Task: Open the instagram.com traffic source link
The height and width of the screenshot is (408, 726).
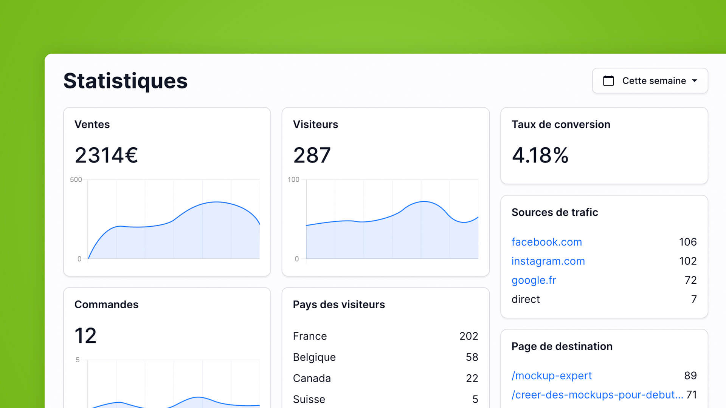Action: pos(548,261)
